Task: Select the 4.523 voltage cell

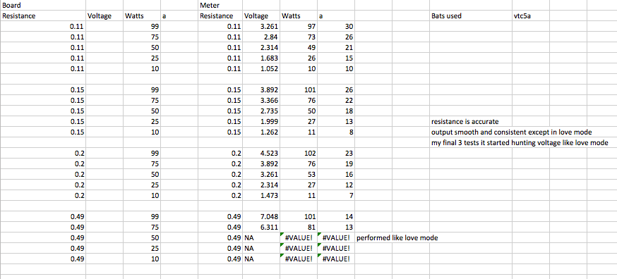Action: click(261, 153)
